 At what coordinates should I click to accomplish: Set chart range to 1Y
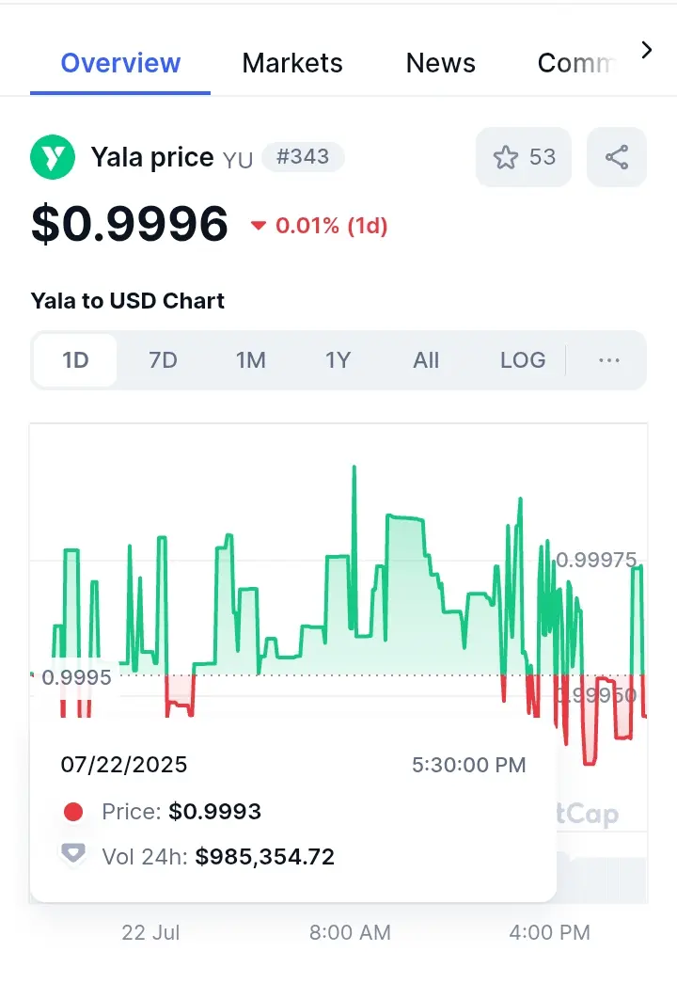pyautogui.click(x=338, y=360)
